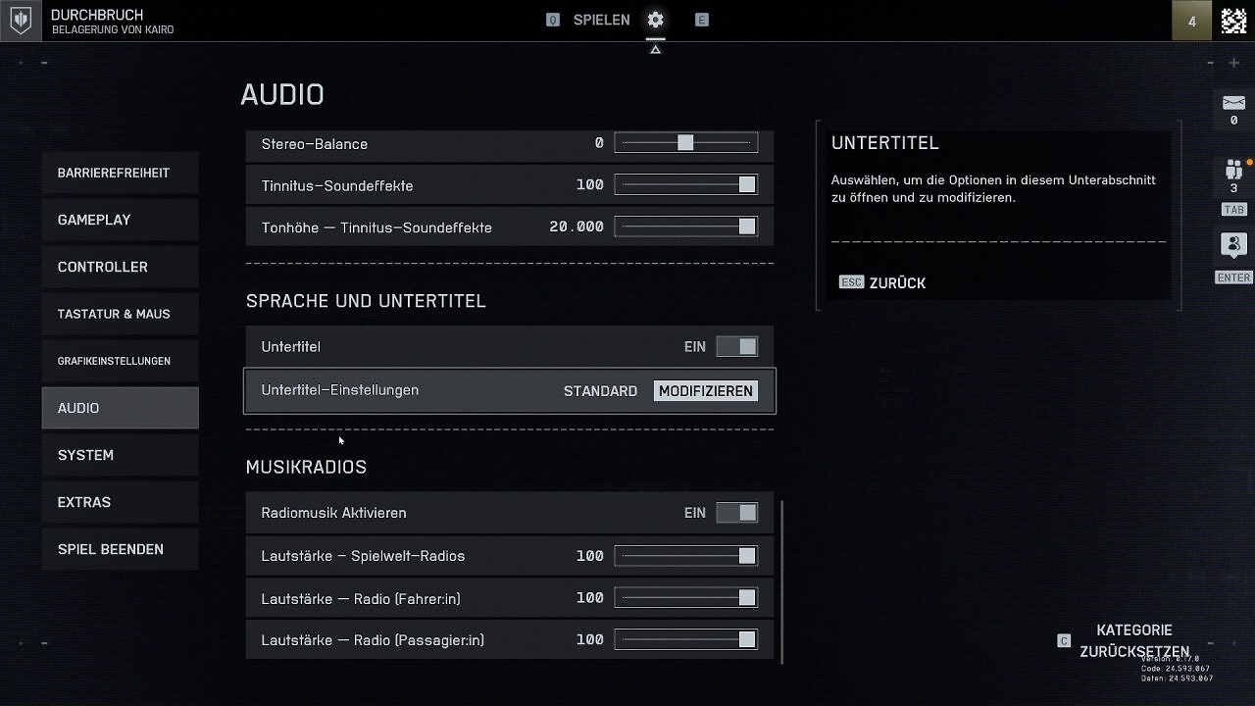Open the SYSTEM category
The height and width of the screenshot is (706, 1255).
[120, 455]
